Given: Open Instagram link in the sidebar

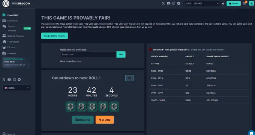Looking at the screenshot, I should (x=15, y=80).
